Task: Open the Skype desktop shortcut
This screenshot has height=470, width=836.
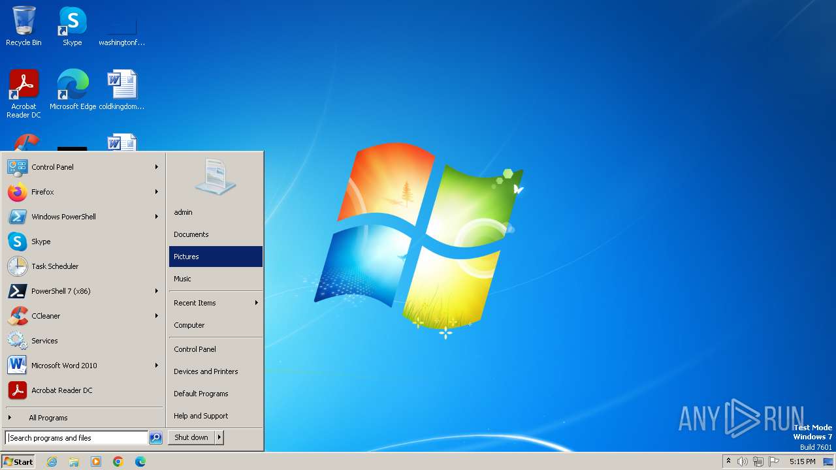Action: point(72,26)
